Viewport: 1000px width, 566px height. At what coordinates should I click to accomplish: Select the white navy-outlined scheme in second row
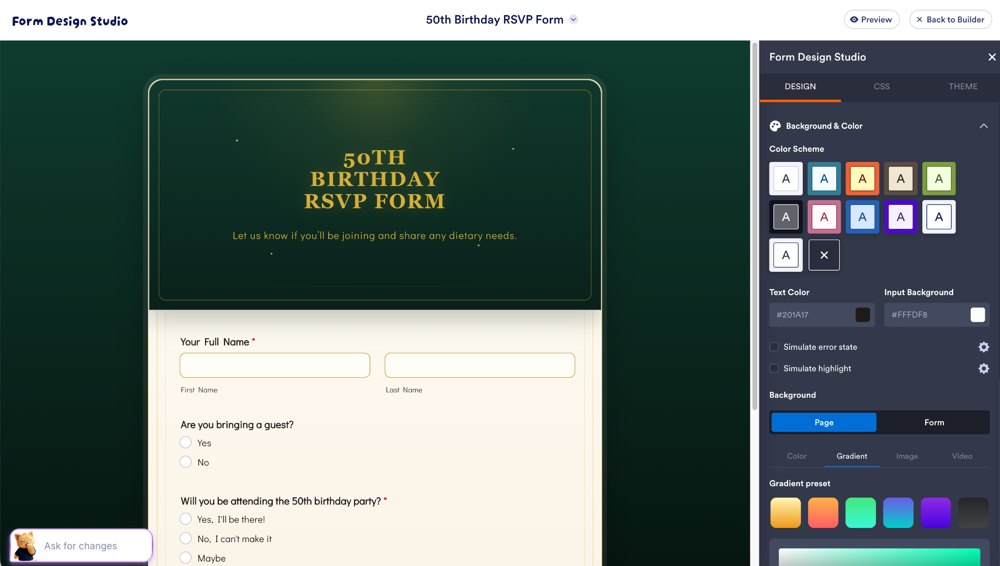pyautogui.click(x=938, y=217)
